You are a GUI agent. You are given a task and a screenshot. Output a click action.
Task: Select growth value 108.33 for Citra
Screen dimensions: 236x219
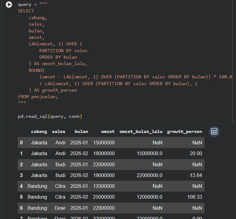click(x=195, y=197)
